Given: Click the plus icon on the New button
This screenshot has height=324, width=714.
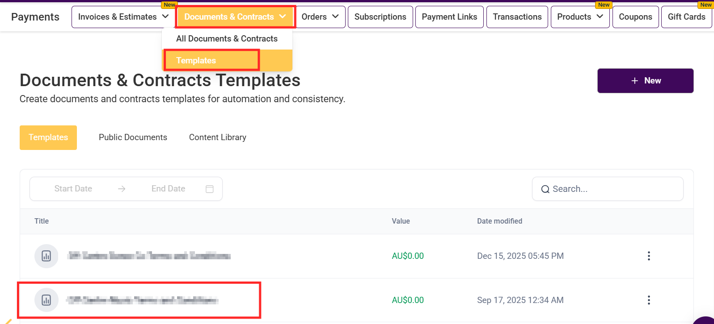Looking at the screenshot, I should 634,81.
